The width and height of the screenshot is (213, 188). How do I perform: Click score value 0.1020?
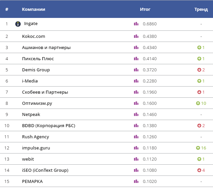(x=150, y=181)
